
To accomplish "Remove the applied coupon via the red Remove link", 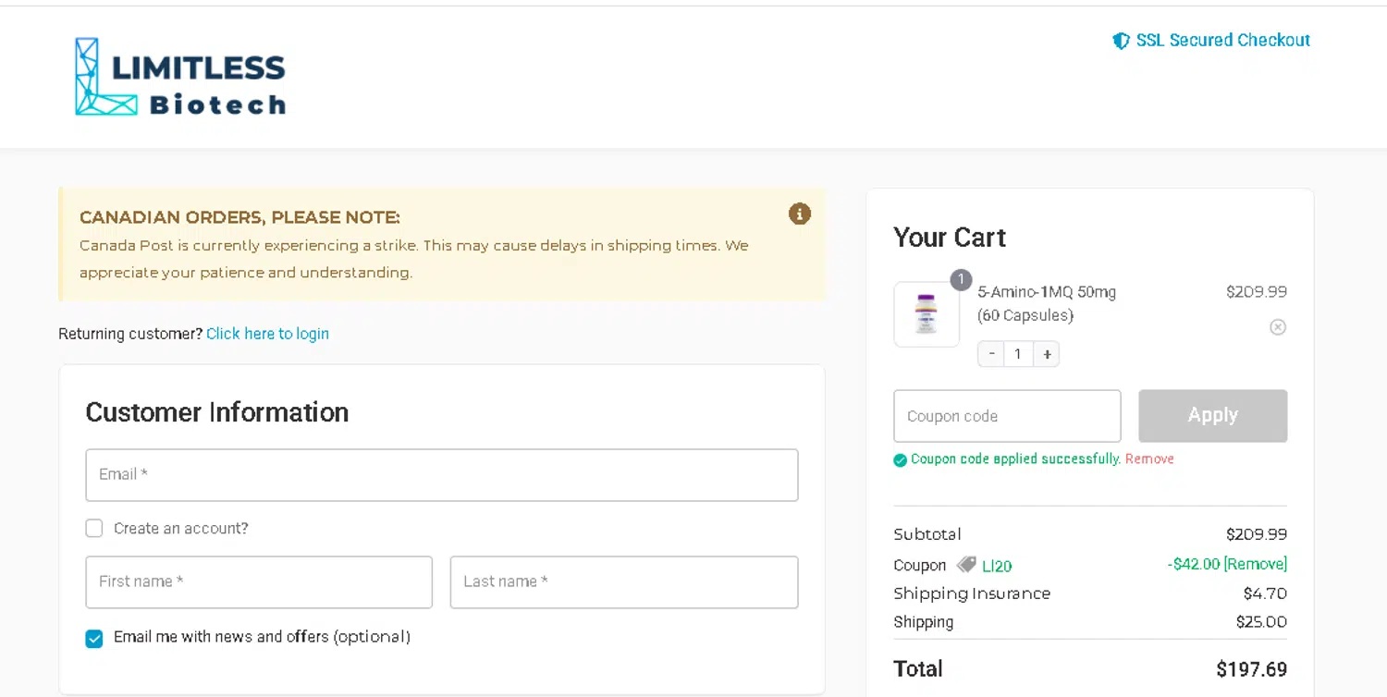I will (x=1149, y=459).
